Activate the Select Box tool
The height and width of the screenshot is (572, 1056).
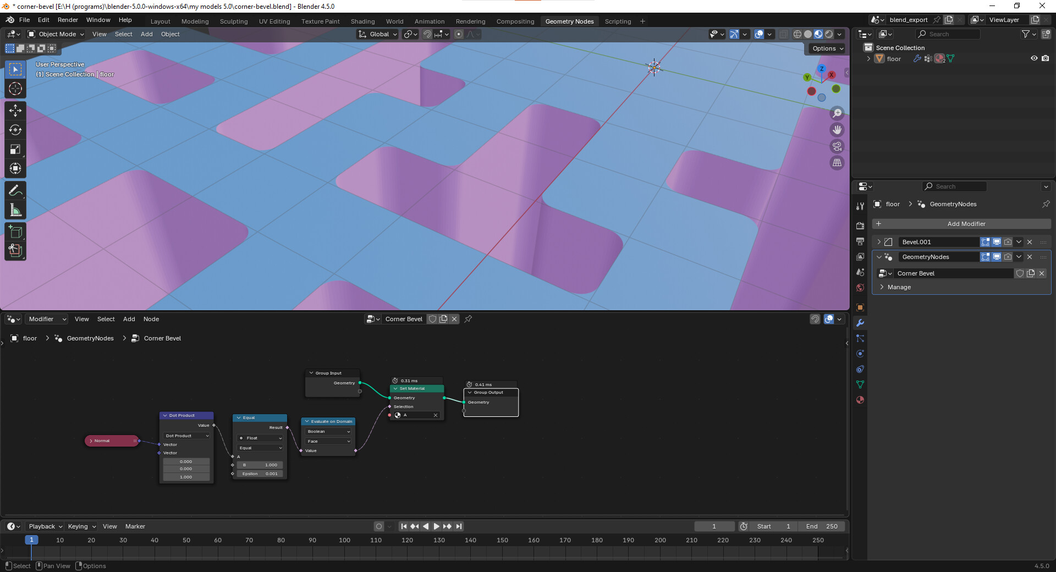coord(15,69)
